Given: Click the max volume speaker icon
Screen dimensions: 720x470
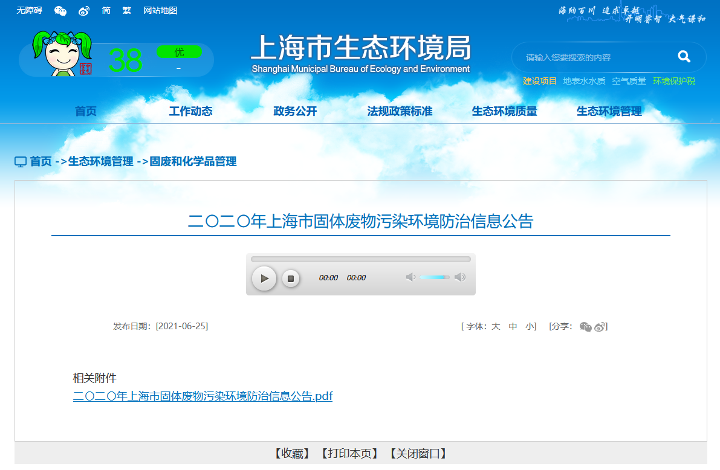Looking at the screenshot, I should (460, 277).
